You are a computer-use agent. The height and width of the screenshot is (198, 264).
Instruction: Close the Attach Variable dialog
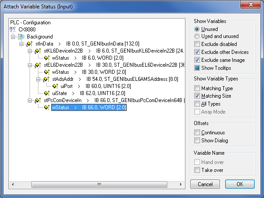click(x=251, y=4)
